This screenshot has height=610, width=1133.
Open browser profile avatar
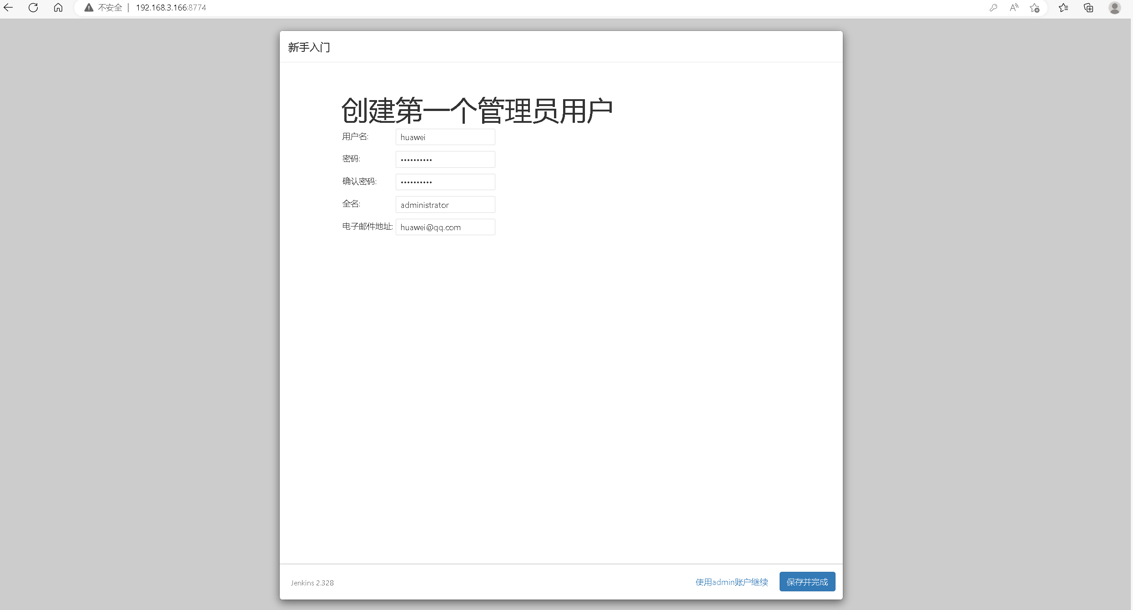point(1115,7)
